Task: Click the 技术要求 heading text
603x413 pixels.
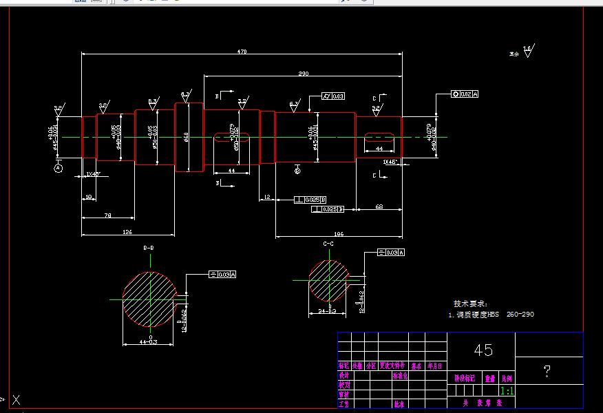Action: point(470,304)
